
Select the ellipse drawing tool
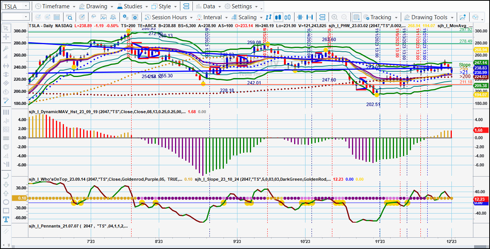coord(6,202)
